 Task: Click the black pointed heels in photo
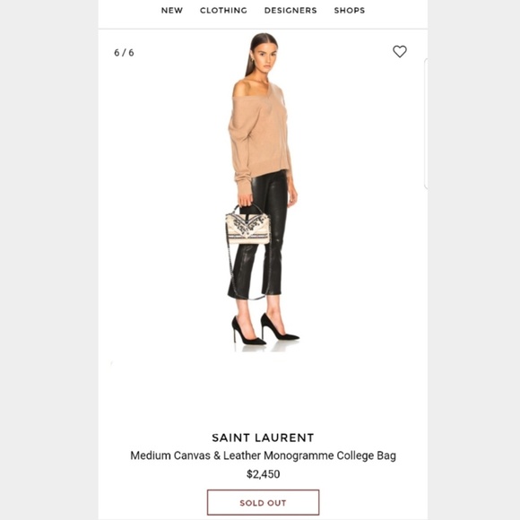coord(265,329)
